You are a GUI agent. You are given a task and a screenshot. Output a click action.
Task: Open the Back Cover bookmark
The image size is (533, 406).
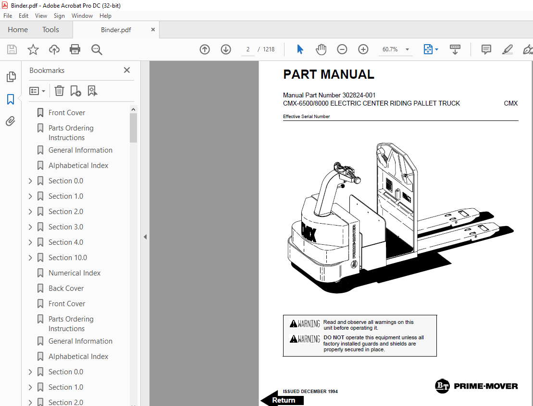66,288
